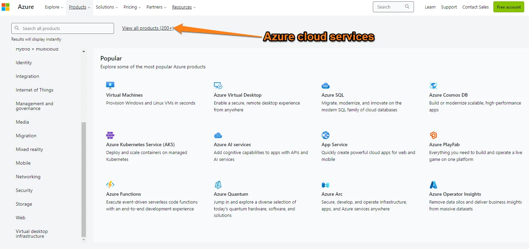Click the Microsoft logo
This screenshot has height=249, width=529.
pos(5,7)
